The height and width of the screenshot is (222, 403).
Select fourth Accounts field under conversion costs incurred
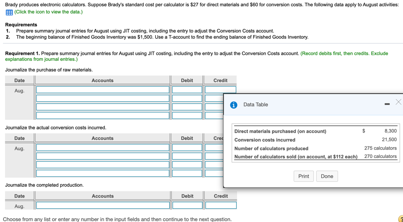coord(103,173)
